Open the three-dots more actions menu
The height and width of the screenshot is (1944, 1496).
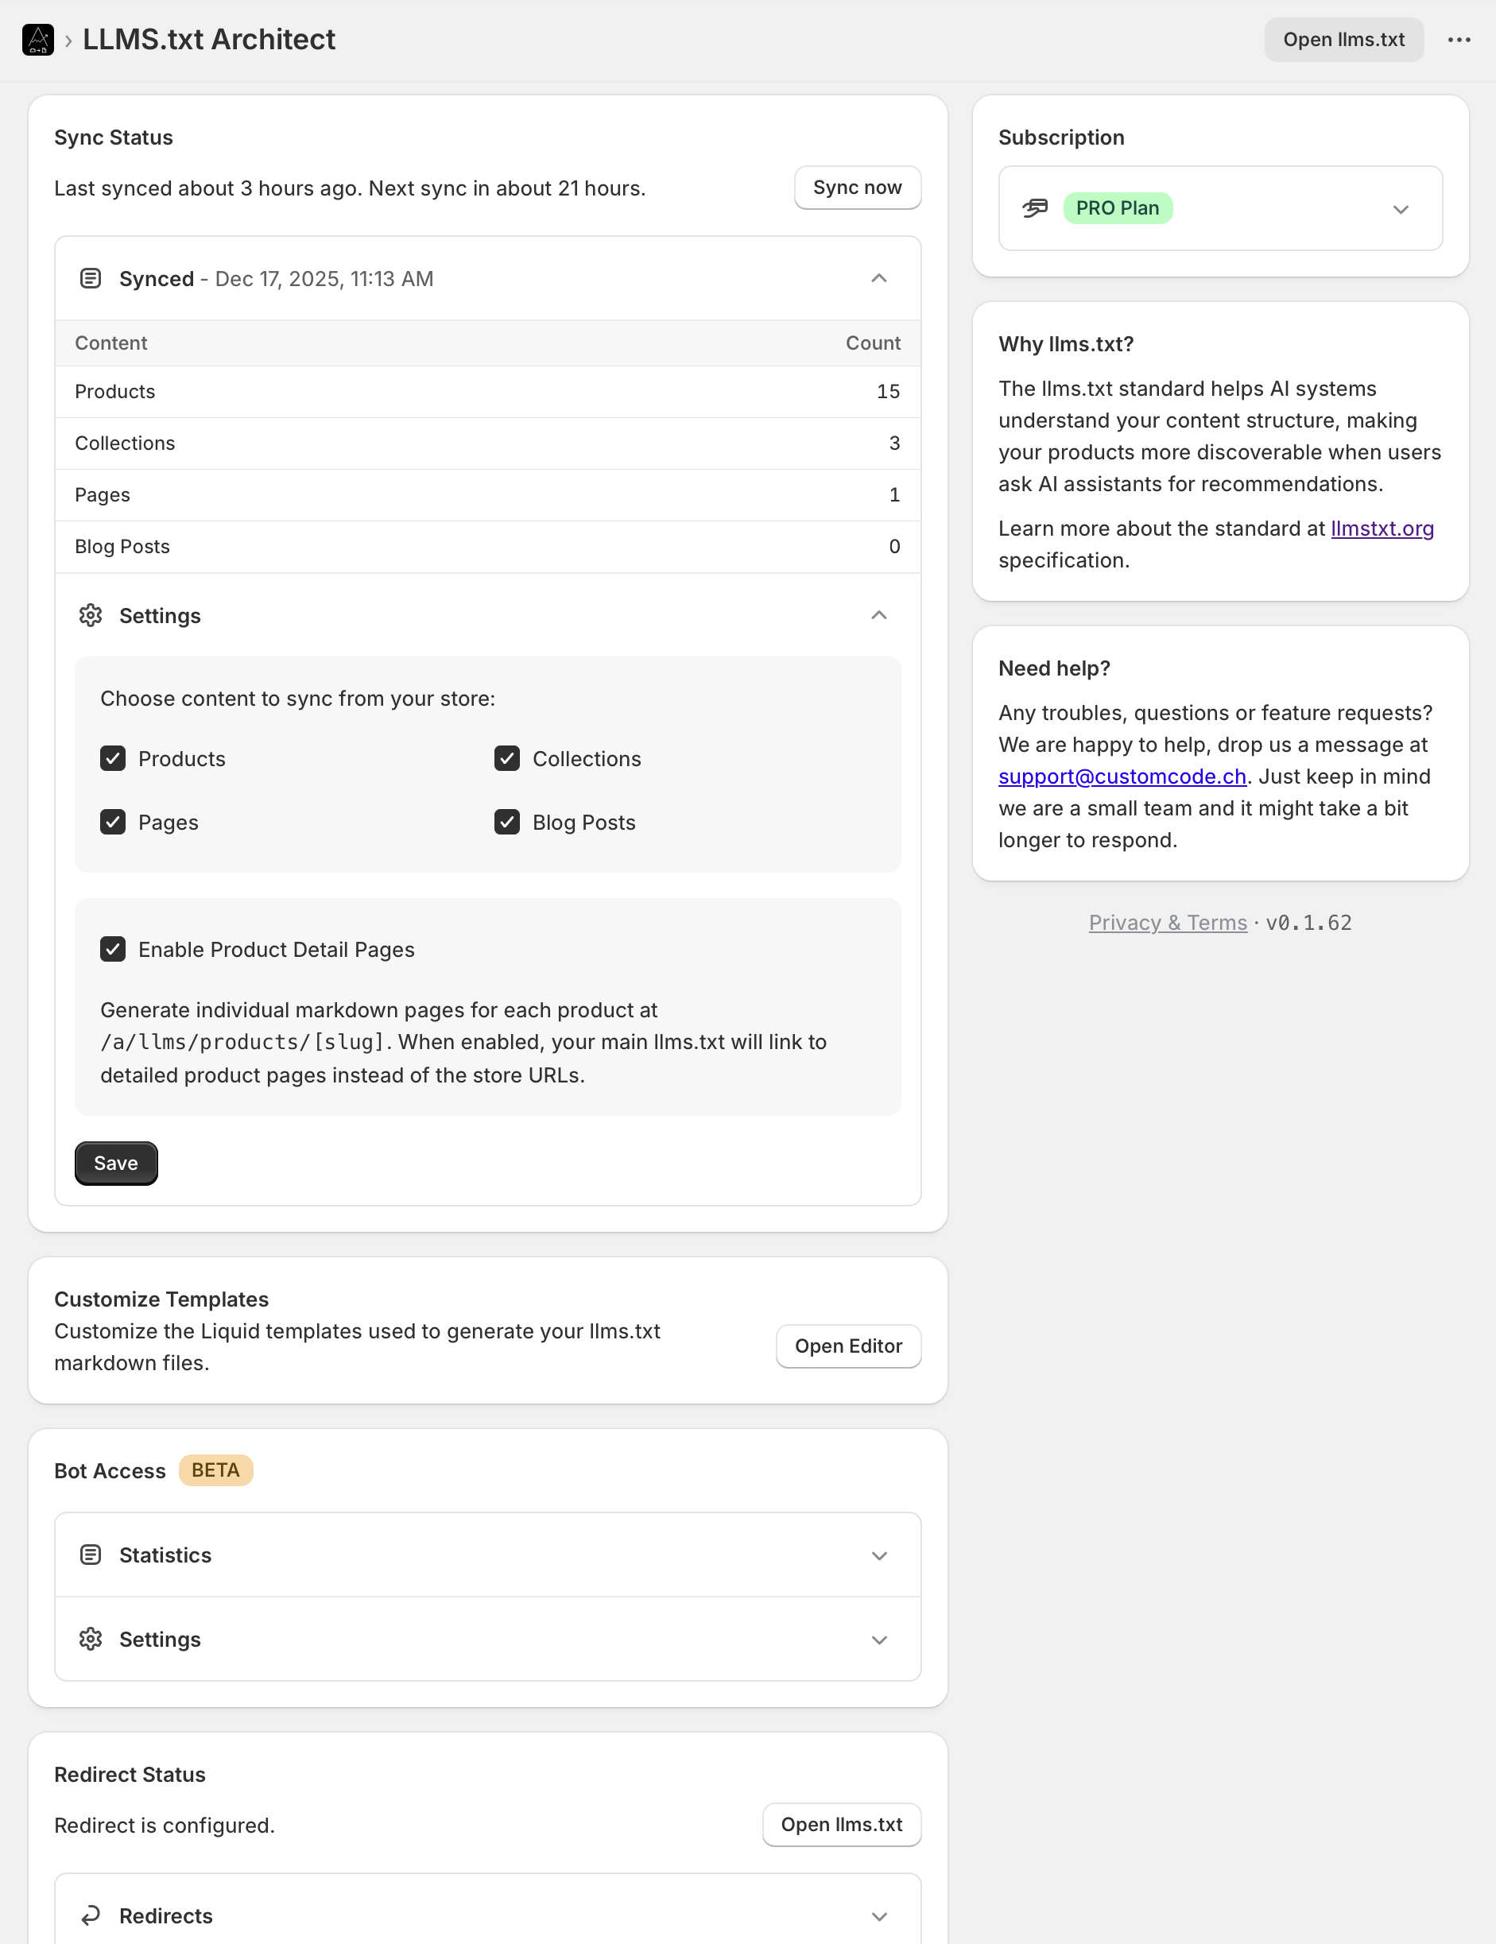[x=1459, y=39]
